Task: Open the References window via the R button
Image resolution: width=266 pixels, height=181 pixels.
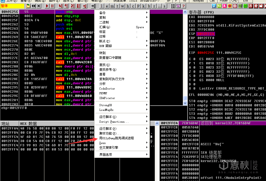Action: click(x=154, y=6)
